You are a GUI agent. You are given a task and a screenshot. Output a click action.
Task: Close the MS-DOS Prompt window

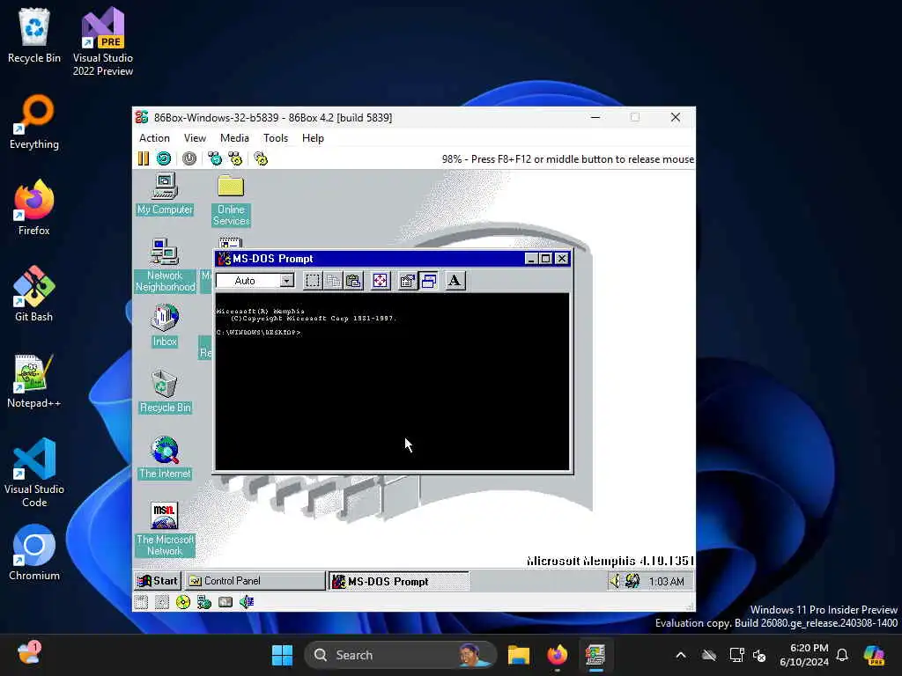point(562,259)
